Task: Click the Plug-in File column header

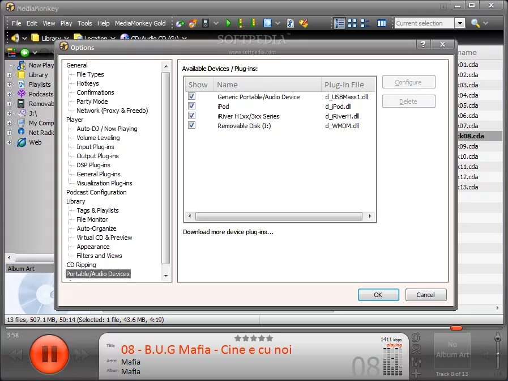Action: point(348,84)
